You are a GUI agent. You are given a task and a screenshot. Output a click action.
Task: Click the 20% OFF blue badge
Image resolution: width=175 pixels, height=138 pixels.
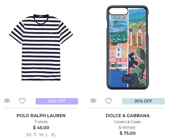click(144, 101)
